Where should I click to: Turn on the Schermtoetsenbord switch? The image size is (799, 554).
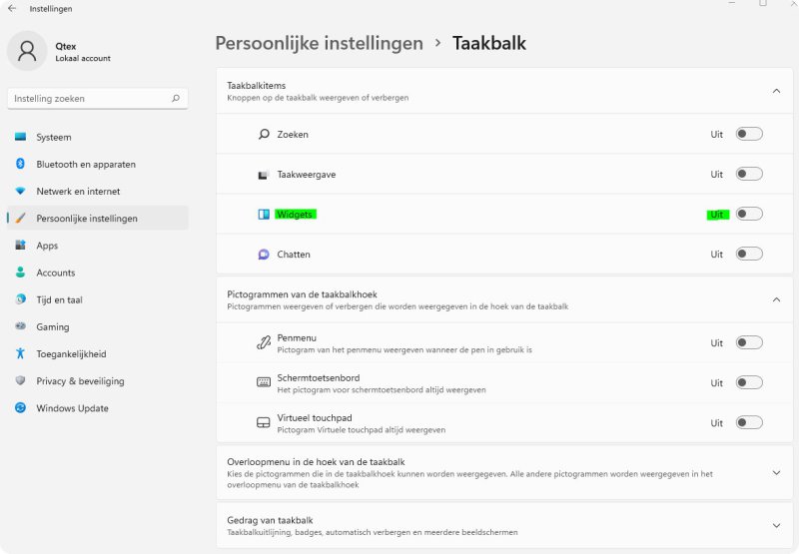pos(749,382)
